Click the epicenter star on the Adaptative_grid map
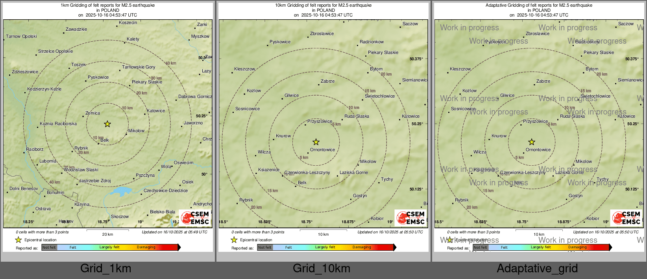This screenshot has width=647, height=279. coord(532,142)
